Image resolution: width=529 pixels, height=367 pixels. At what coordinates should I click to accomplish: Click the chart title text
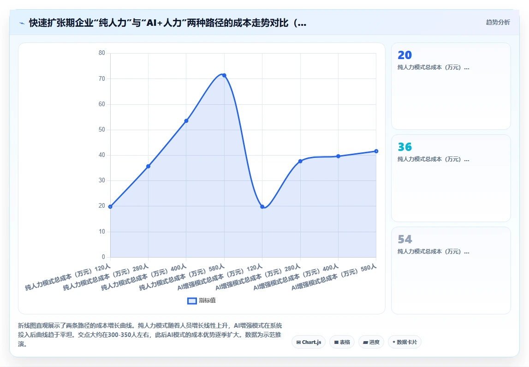[168, 23]
